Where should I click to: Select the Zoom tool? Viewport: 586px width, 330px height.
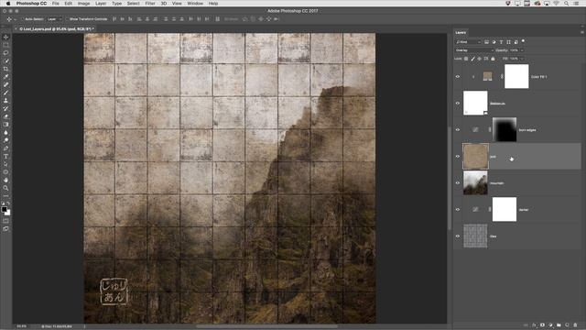(x=5, y=188)
